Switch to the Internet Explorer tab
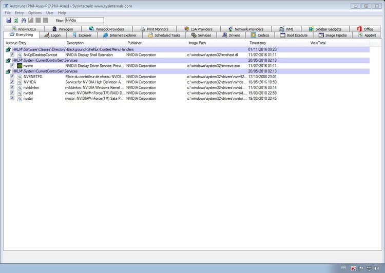This screenshot has width=385, height=273. pos(120,35)
